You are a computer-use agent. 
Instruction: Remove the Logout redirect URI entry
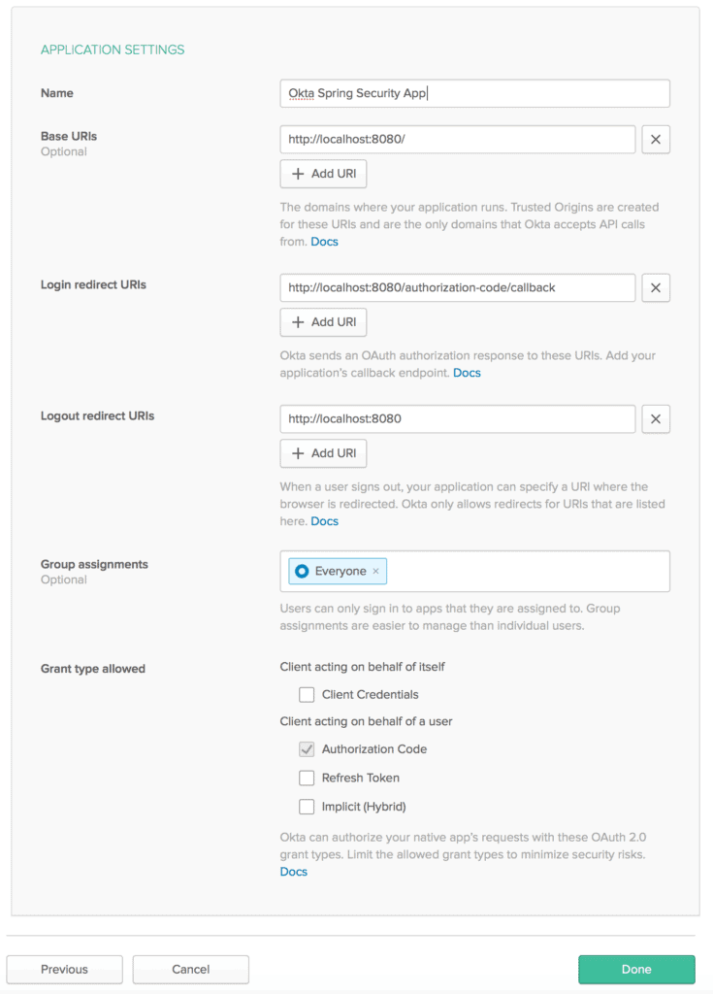(656, 419)
